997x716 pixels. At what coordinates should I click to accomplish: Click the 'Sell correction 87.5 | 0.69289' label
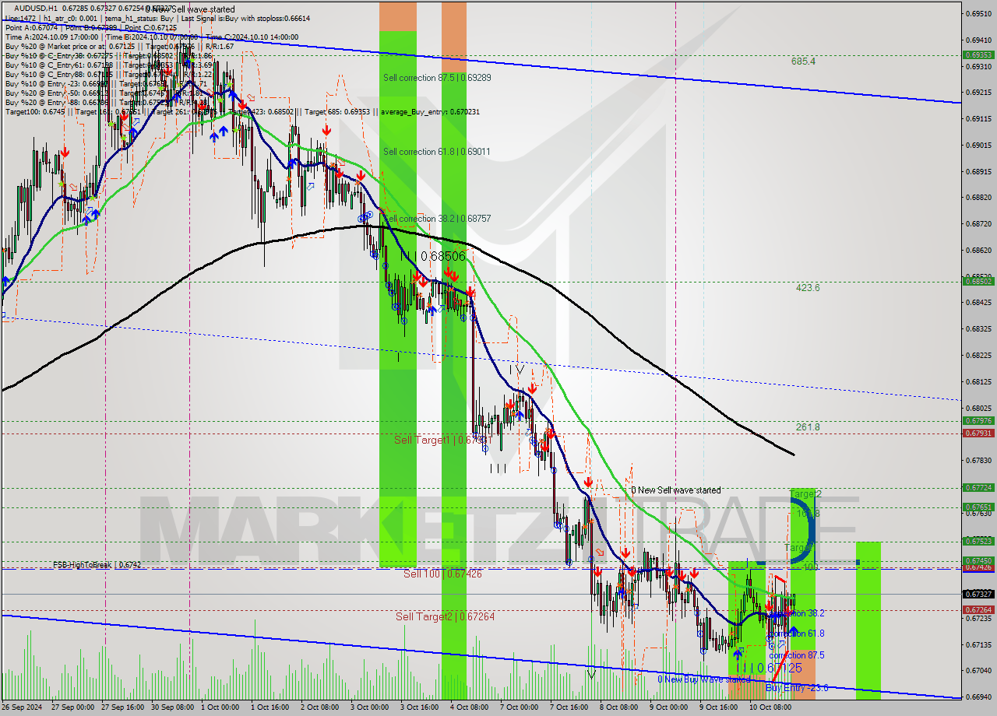[x=437, y=78]
